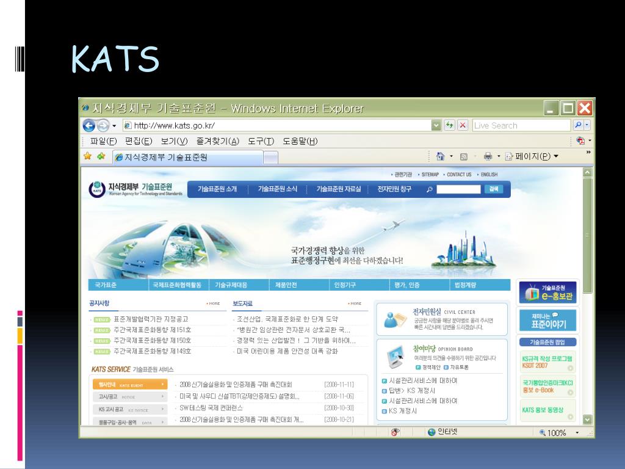Image resolution: width=625 pixels, height=469 pixels.
Task: Click the Back navigation arrow
Action: [89, 126]
